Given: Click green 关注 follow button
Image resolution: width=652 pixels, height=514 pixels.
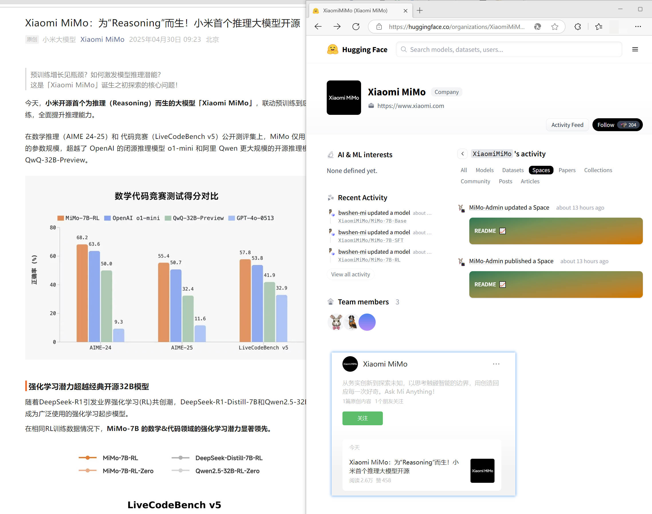Looking at the screenshot, I should click(362, 418).
